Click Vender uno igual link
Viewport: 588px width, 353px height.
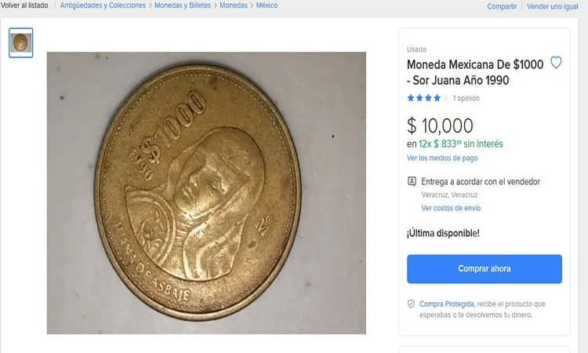[553, 6]
